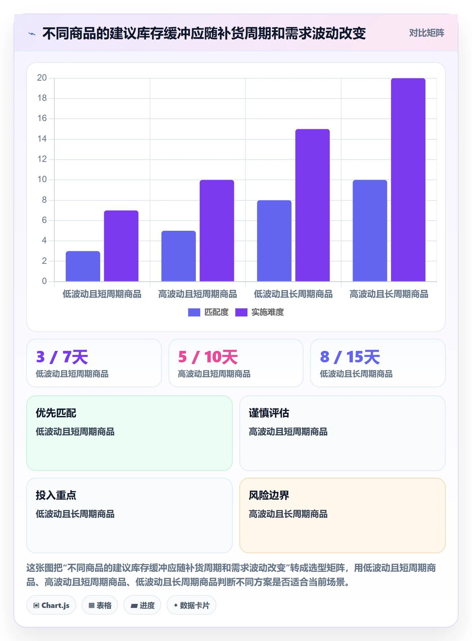Click the y-axis value 0
The height and width of the screenshot is (641, 472).
44,281
